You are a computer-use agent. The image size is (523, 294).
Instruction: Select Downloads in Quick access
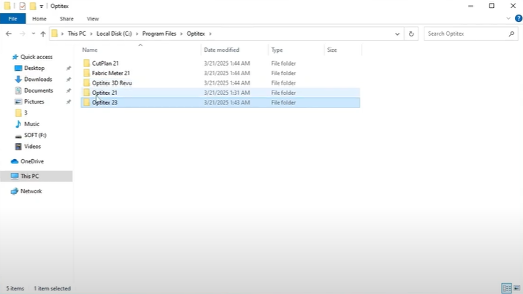coord(38,79)
